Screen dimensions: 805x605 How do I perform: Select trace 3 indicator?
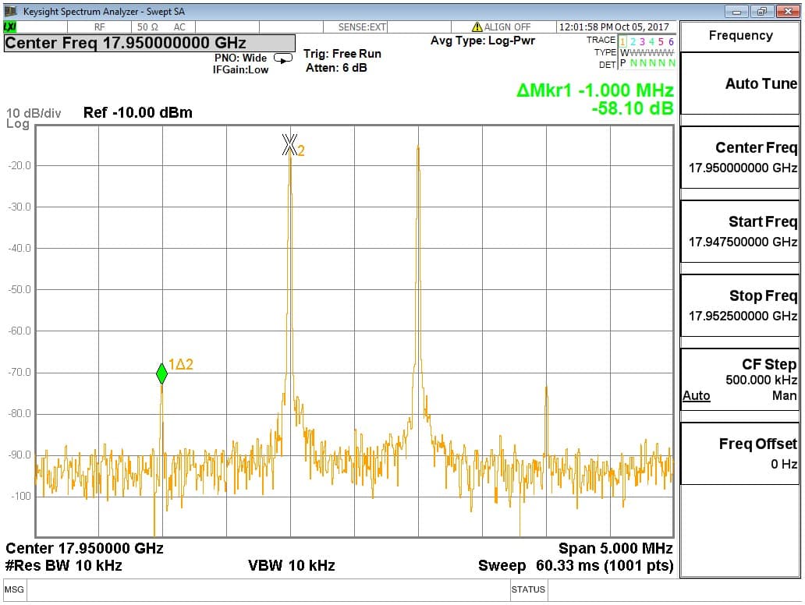click(x=642, y=41)
